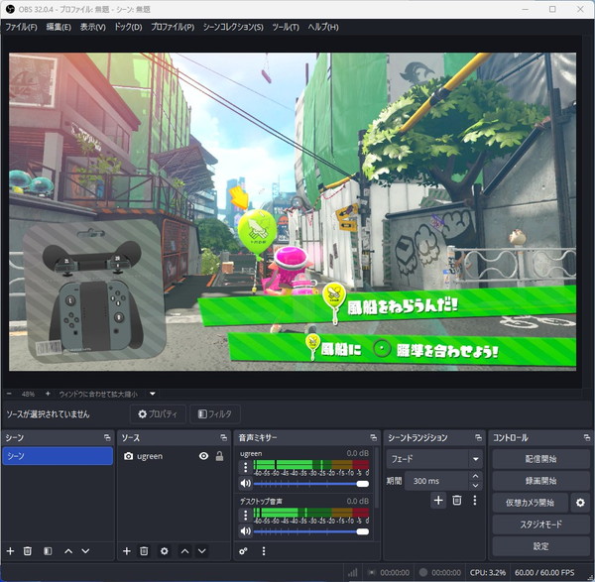Open the ファイル(F) menu
This screenshot has height=582, width=595.
23,27
